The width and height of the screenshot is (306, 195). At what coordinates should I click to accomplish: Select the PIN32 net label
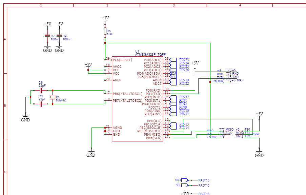184,97
